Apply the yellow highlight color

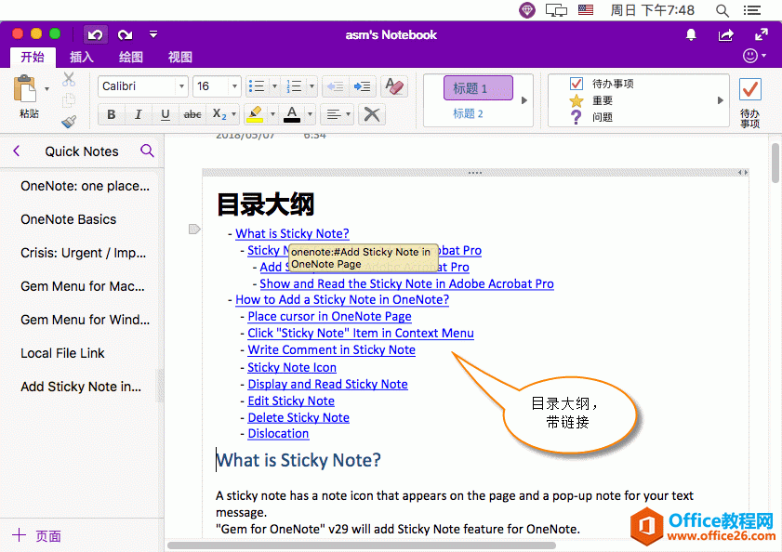[x=254, y=114]
